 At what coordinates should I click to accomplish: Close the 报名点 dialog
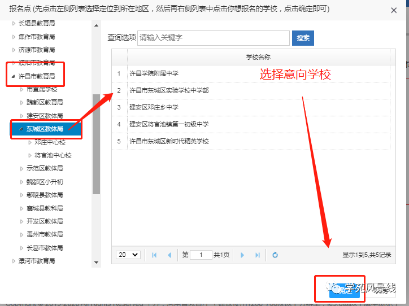(x=393, y=10)
